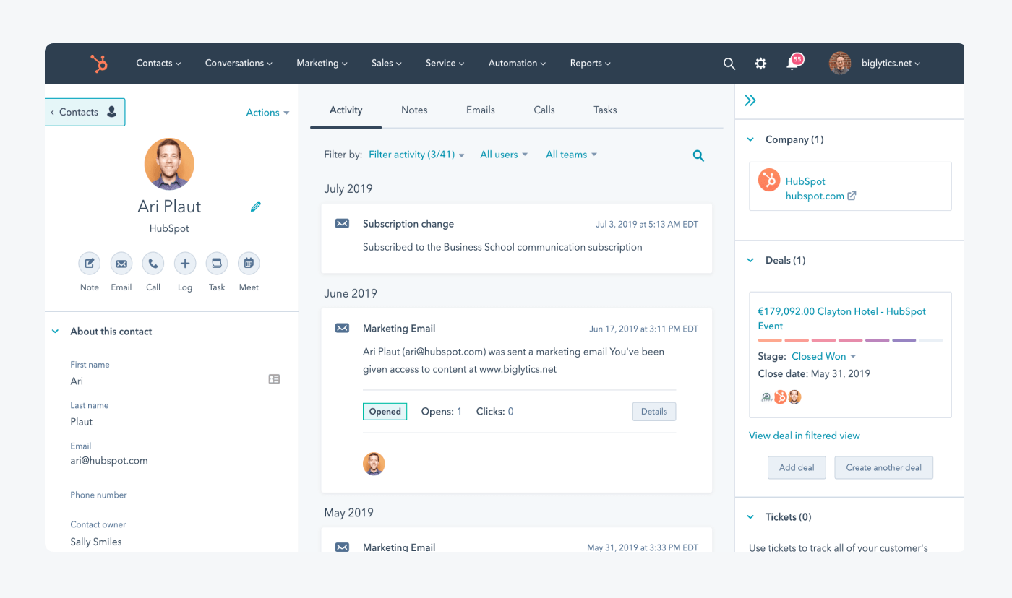Edit contact name with the pencil icon
Screen dimensions: 1012x598
255,207
